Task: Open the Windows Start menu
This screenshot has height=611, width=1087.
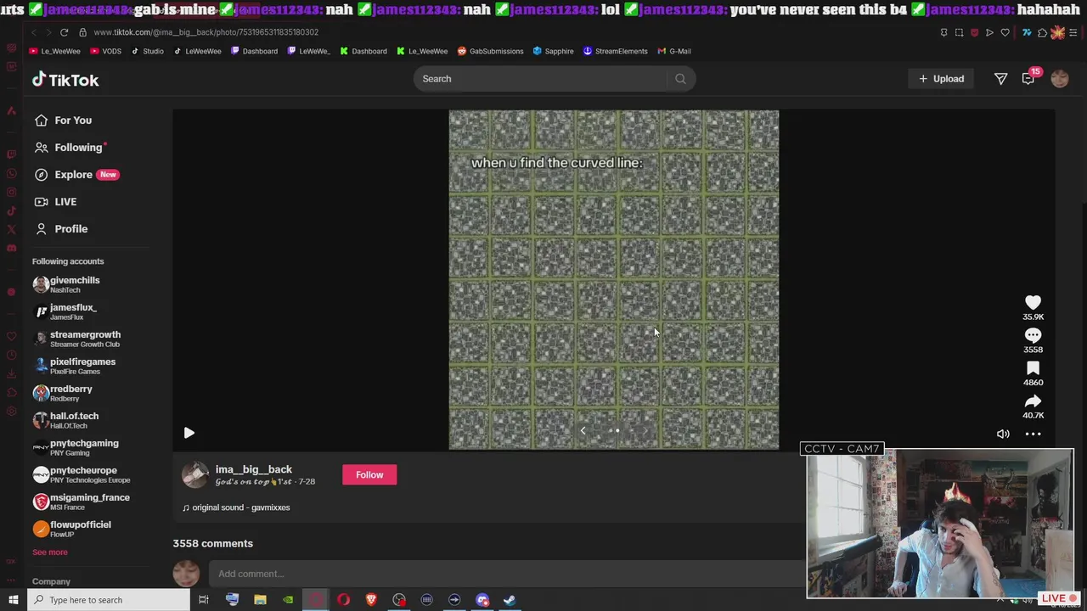Action: coord(13,600)
